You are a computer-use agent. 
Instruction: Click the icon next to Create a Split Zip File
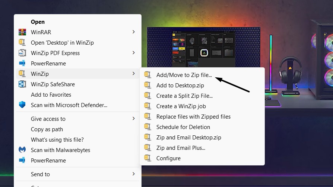click(x=148, y=96)
